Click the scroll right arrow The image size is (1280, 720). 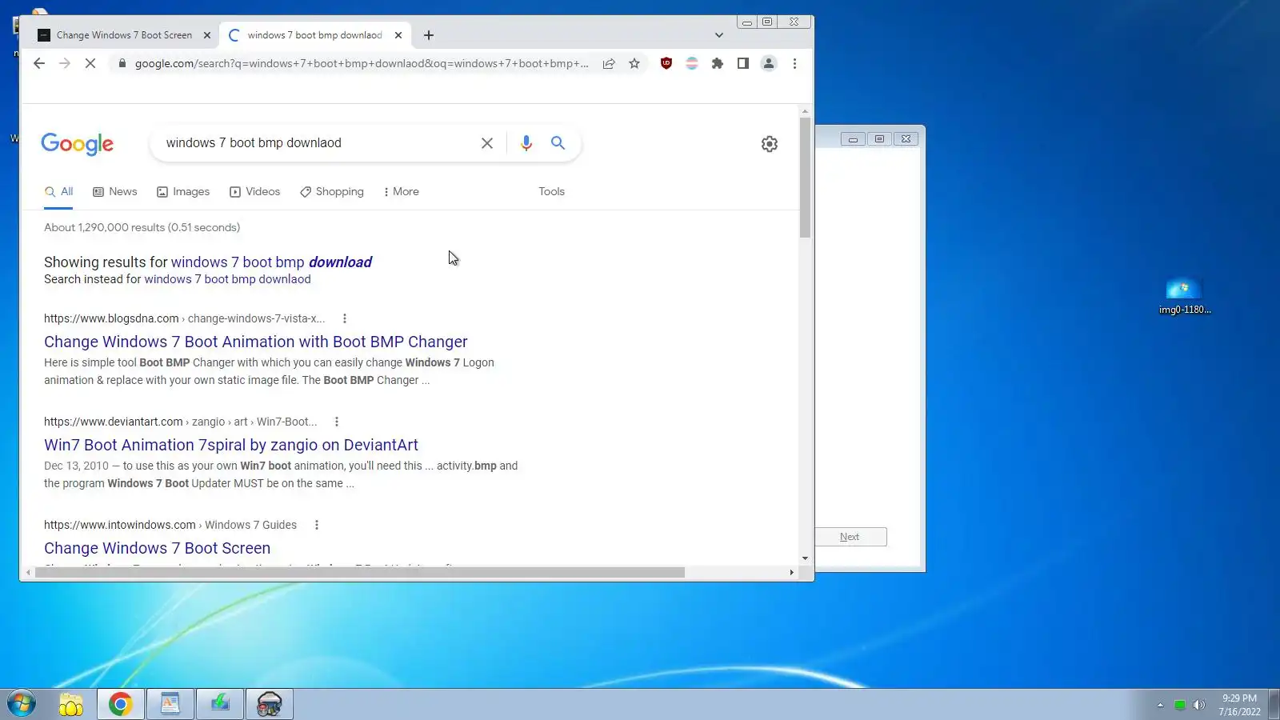792,572
